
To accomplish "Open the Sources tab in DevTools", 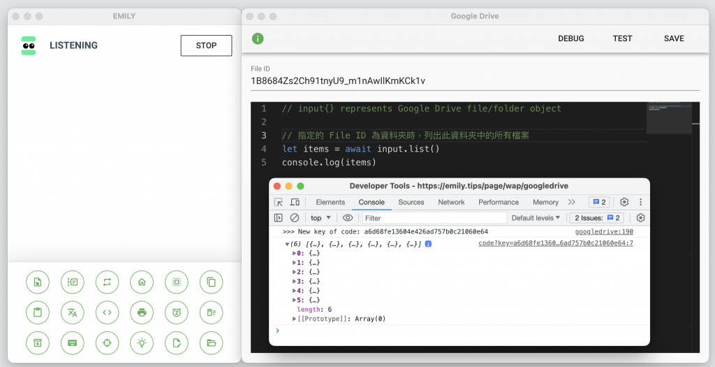I will [x=411, y=202].
